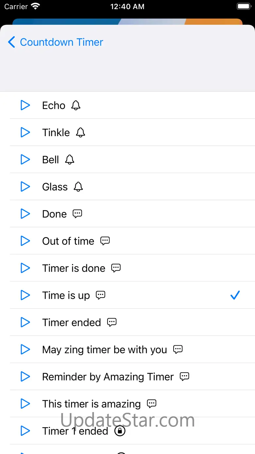
Task: Tap the back chevron arrow
Action: [x=12, y=42]
